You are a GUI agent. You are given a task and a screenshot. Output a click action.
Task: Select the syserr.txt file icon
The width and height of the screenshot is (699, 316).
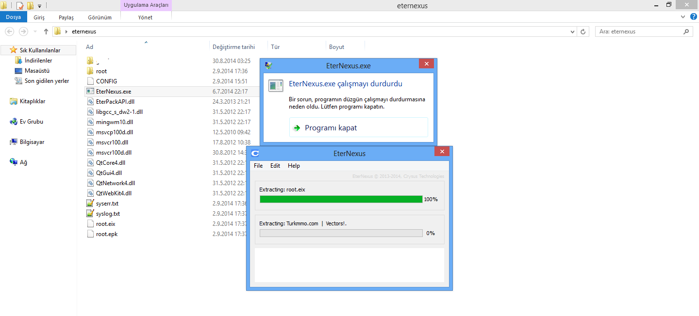tap(90, 203)
